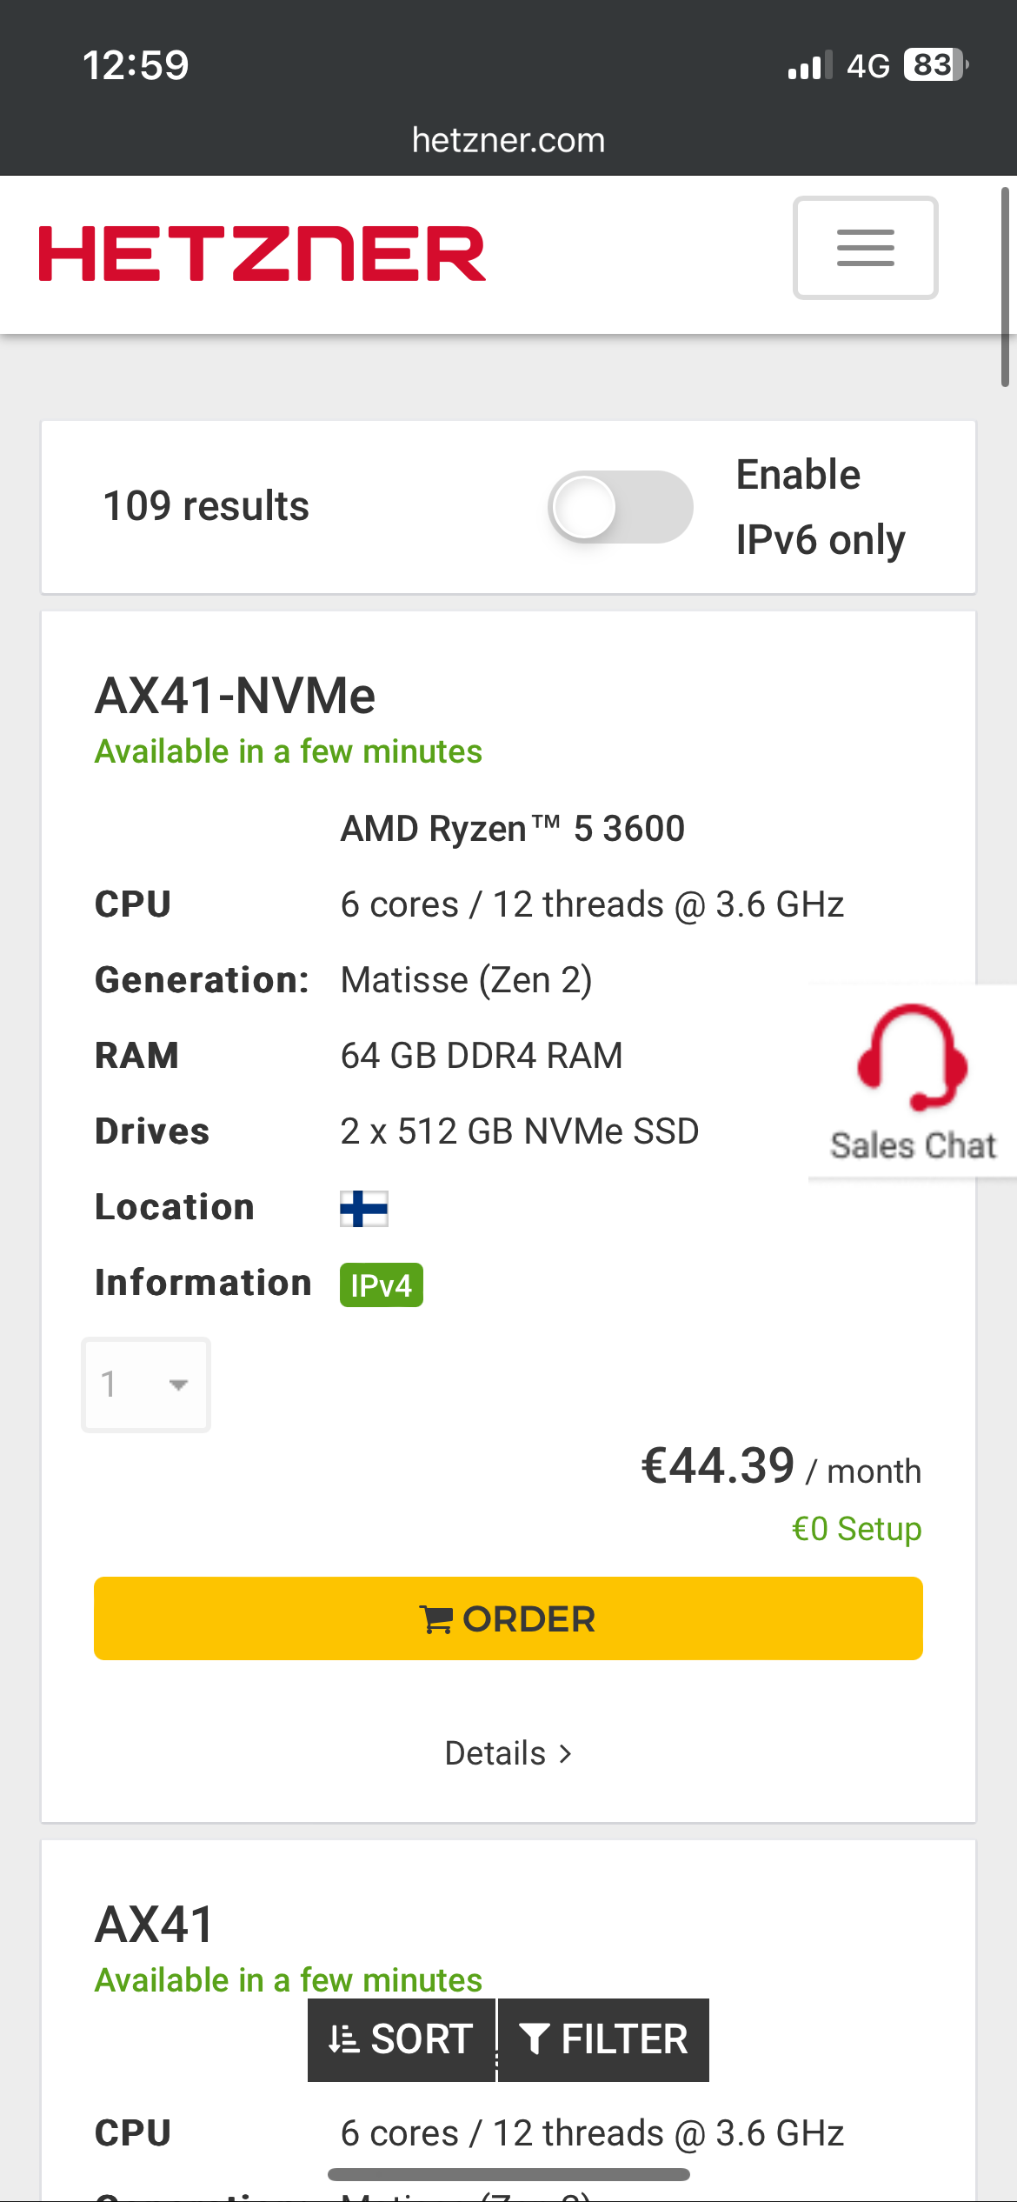Click the funnel icon in FILTER
Image resolution: width=1017 pixels, height=2202 pixels.
(x=534, y=2039)
